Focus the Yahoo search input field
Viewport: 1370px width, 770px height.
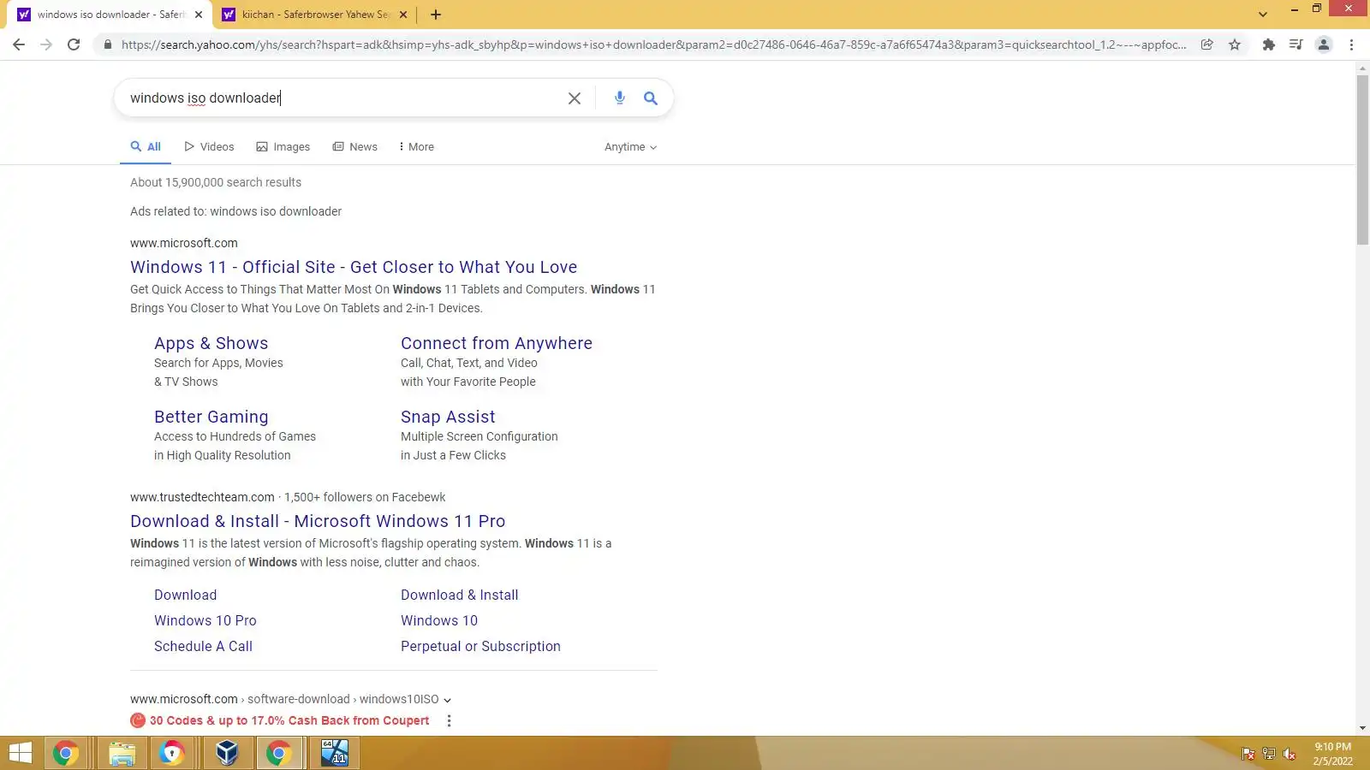(342, 98)
